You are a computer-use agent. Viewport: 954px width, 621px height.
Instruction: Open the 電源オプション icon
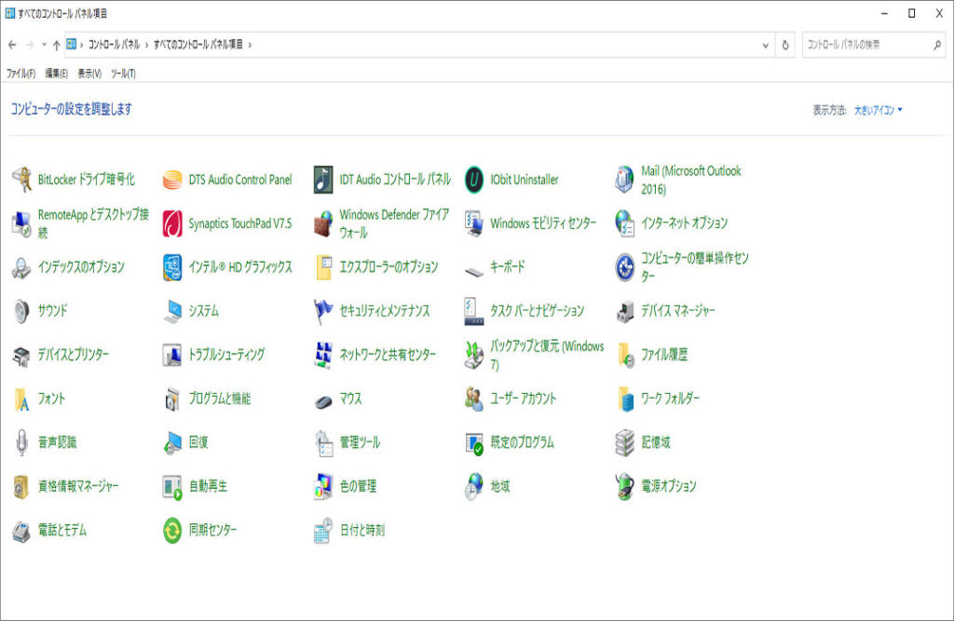pyautogui.click(x=625, y=486)
